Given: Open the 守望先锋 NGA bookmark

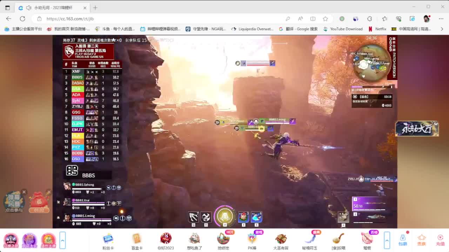Looking at the screenshot, I should (206, 29).
